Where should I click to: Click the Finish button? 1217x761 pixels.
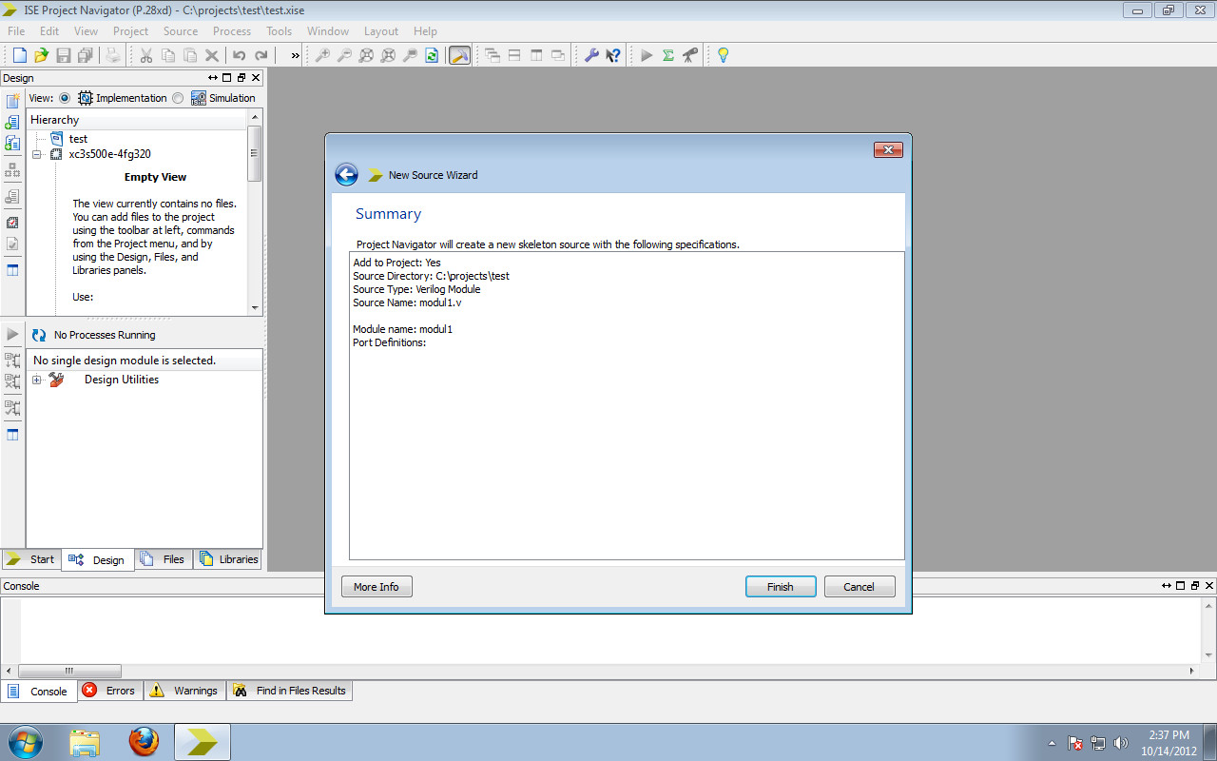point(780,586)
